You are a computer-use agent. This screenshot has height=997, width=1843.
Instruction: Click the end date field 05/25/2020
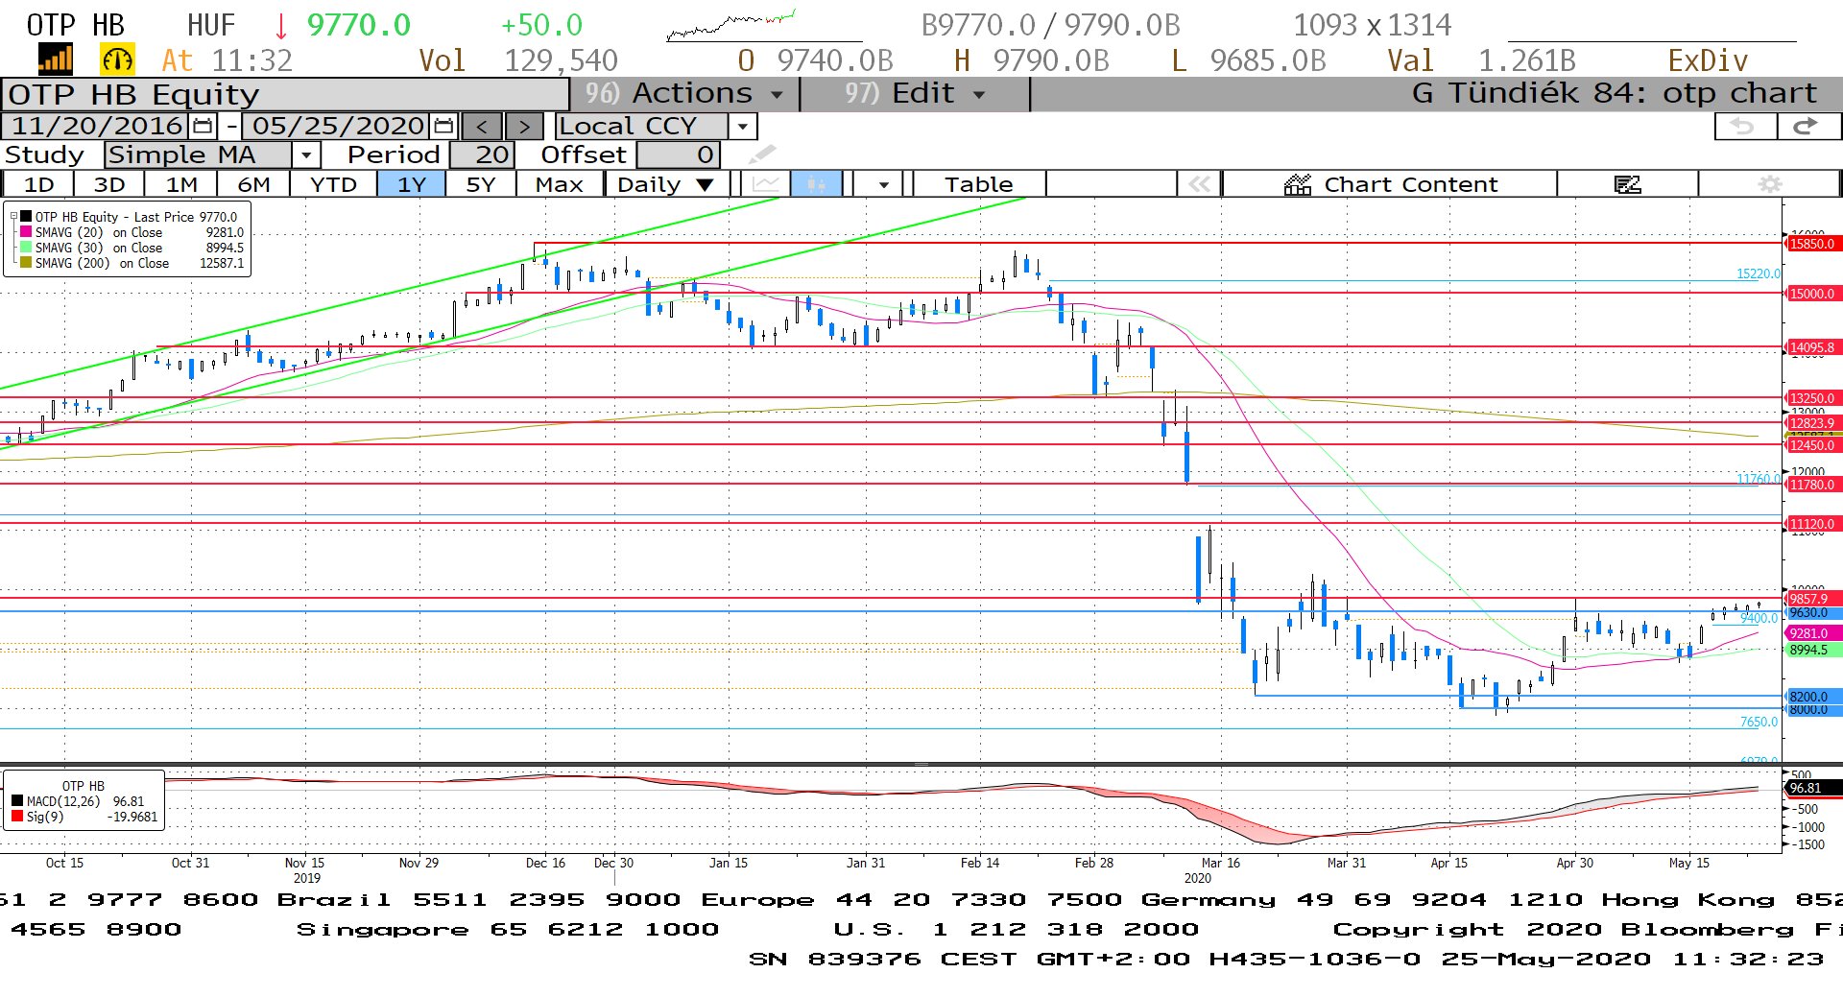click(x=338, y=126)
